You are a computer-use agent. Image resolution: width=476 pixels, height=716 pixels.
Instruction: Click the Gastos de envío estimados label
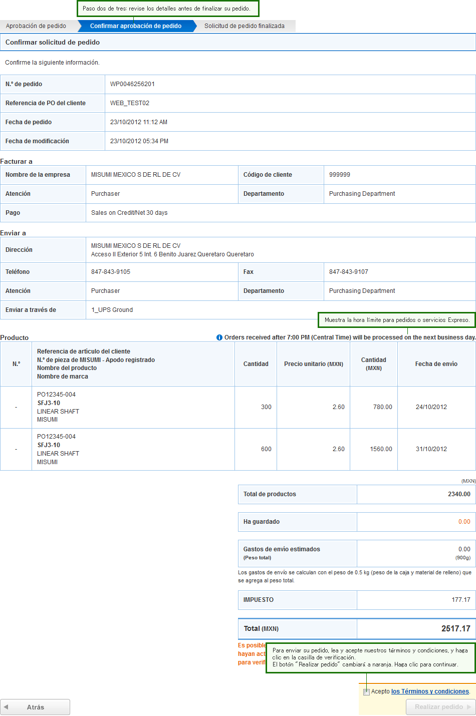[282, 549]
